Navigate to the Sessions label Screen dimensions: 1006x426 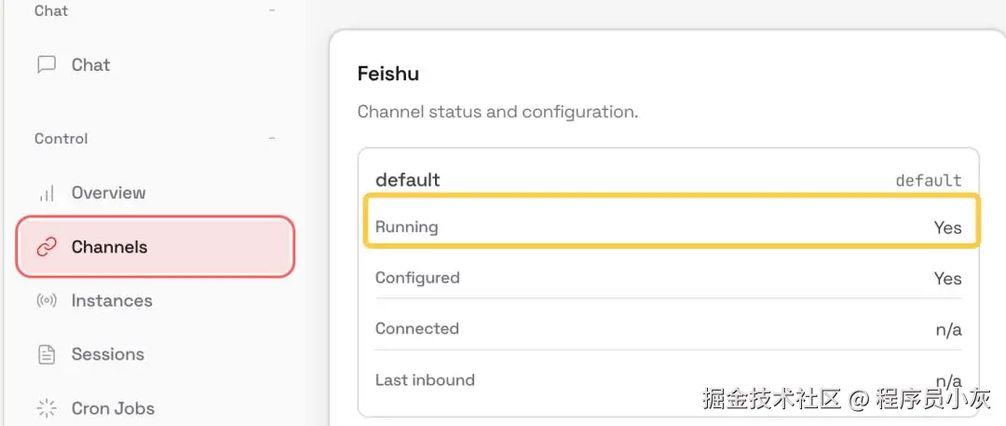tap(107, 354)
